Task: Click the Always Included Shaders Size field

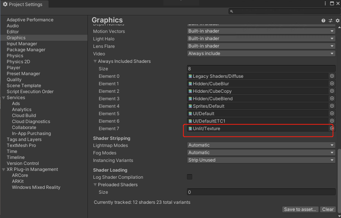Action: pyautogui.click(x=261, y=69)
